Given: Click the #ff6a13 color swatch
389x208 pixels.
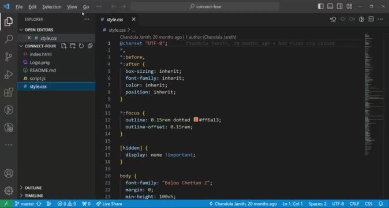Looking at the screenshot, I should tap(196, 120).
